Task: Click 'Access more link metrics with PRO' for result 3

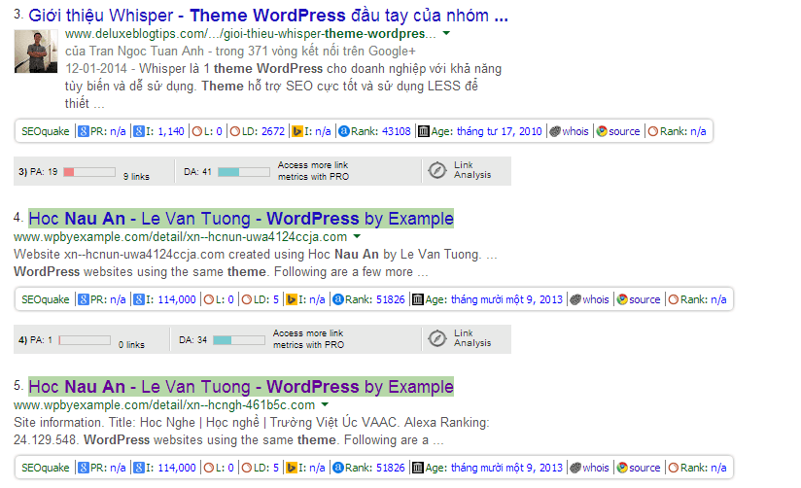Action: [x=313, y=171]
